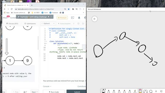Open the LeetCode profile avatar
This screenshot has width=165, height=93.
pos(85,18)
